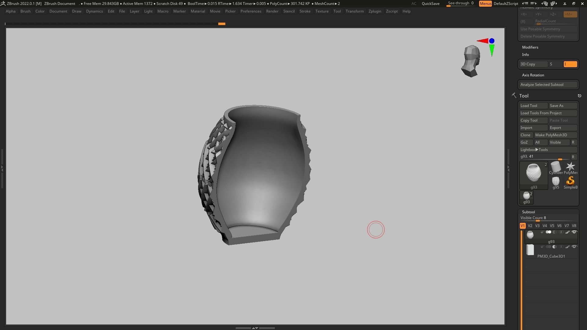The image size is (587, 330).
Task: Click Make PolyMesh3D button
Action: 556,135
